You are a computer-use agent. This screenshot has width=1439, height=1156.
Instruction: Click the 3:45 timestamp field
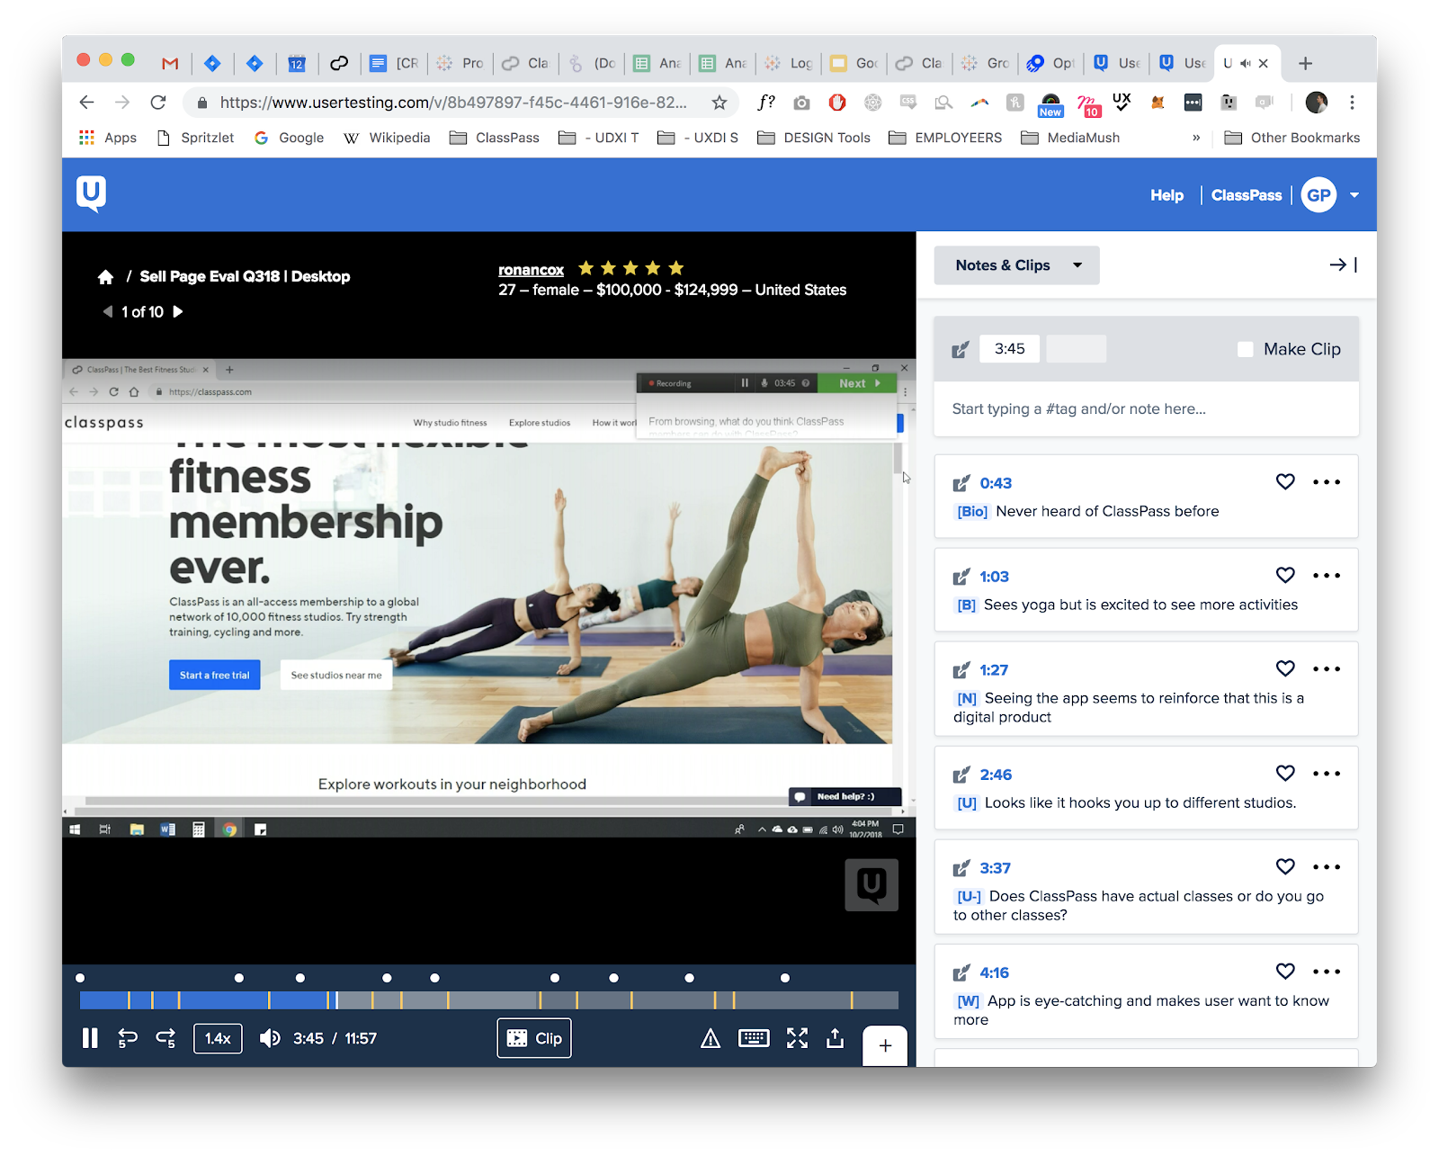(1010, 349)
